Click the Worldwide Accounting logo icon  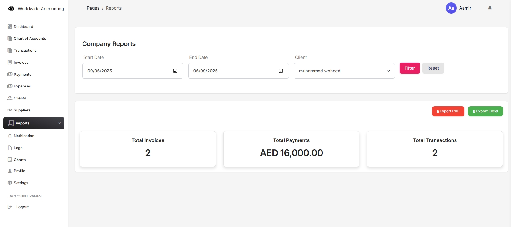coord(11,9)
